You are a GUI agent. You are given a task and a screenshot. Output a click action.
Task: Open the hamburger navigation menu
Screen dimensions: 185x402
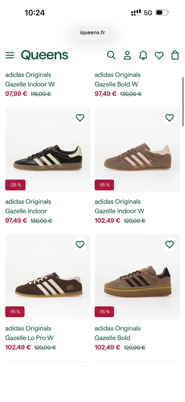click(x=10, y=55)
